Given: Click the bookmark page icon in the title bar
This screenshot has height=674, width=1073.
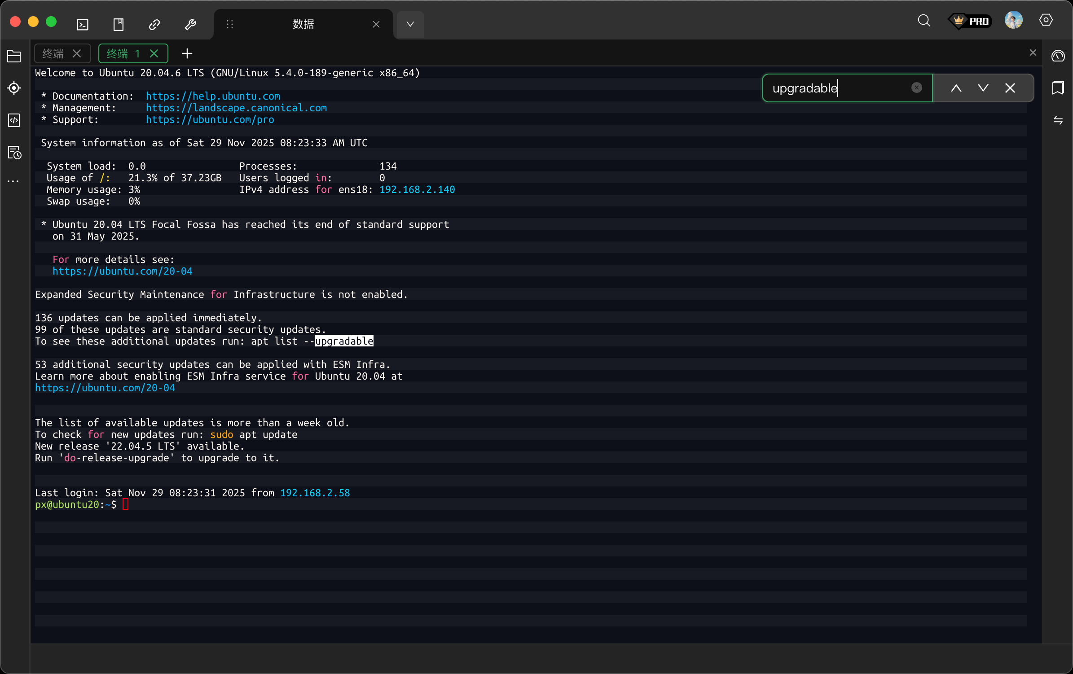Looking at the screenshot, I should [x=119, y=24].
